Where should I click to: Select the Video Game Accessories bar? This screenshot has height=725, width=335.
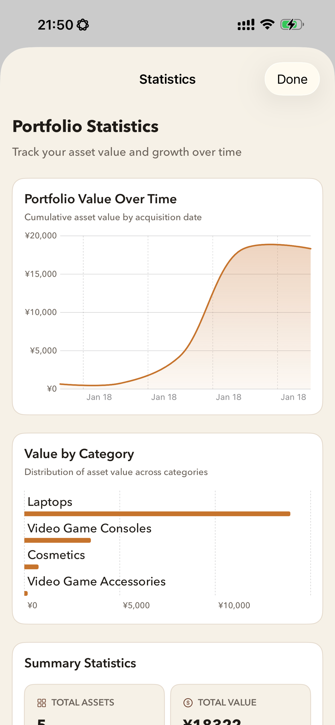coord(26,593)
